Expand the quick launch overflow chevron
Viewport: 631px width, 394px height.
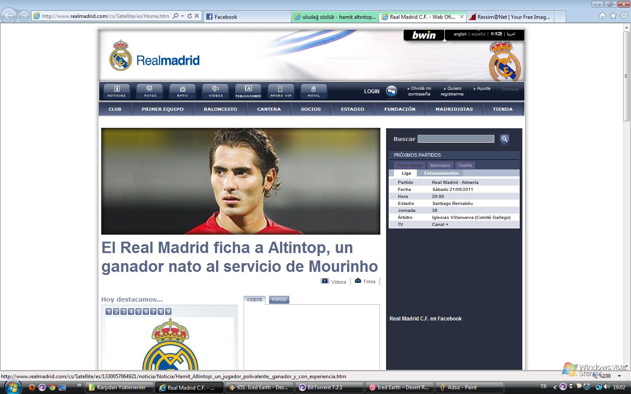tap(79, 385)
